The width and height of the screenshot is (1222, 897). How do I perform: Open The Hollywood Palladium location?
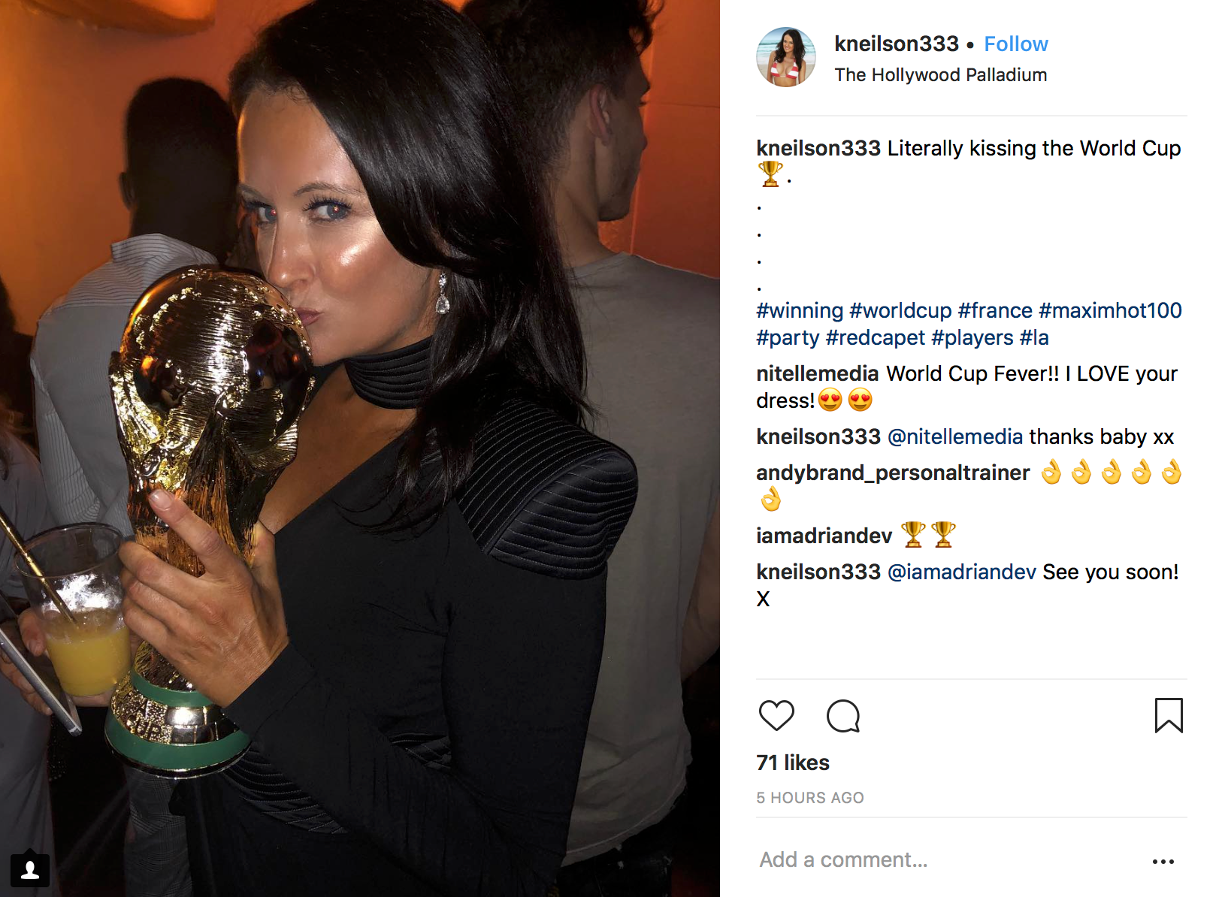[940, 75]
